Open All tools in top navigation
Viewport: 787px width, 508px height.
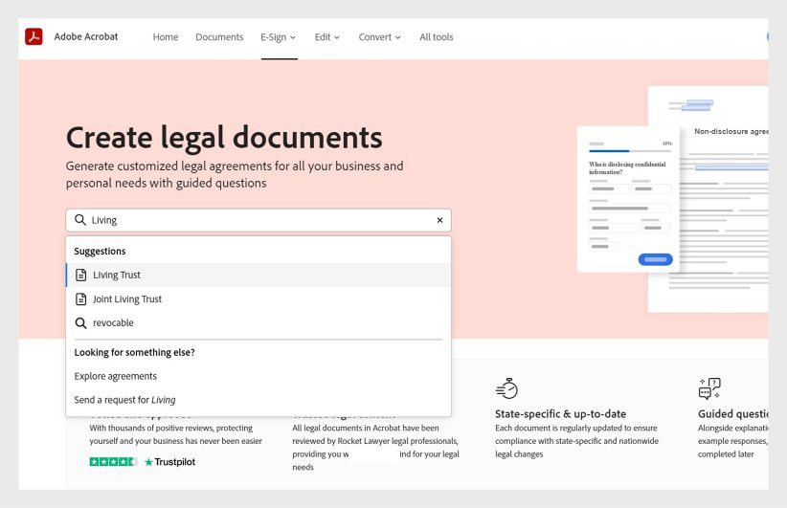pyautogui.click(x=437, y=37)
